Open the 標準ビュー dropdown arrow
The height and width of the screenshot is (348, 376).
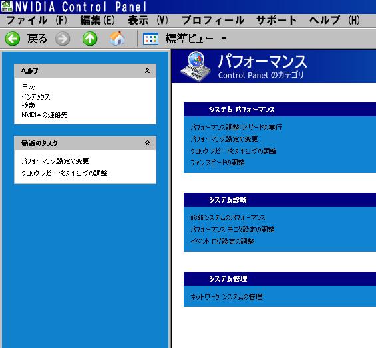tap(224, 39)
